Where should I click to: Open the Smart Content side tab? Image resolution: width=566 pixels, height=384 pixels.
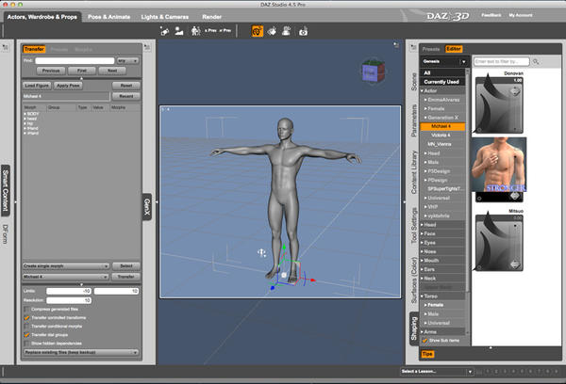(6, 190)
